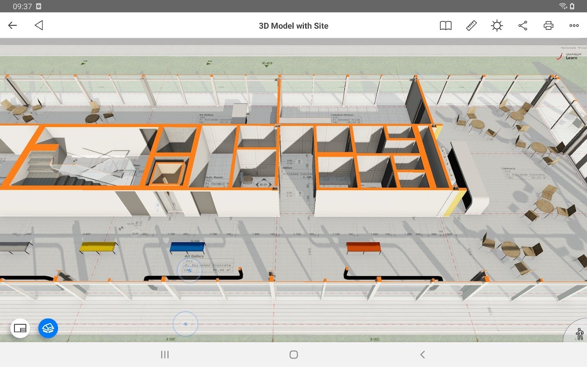The width and height of the screenshot is (587, 367).
Task: Open the book icon in the toolbar
Action: (x=446, y=26)
